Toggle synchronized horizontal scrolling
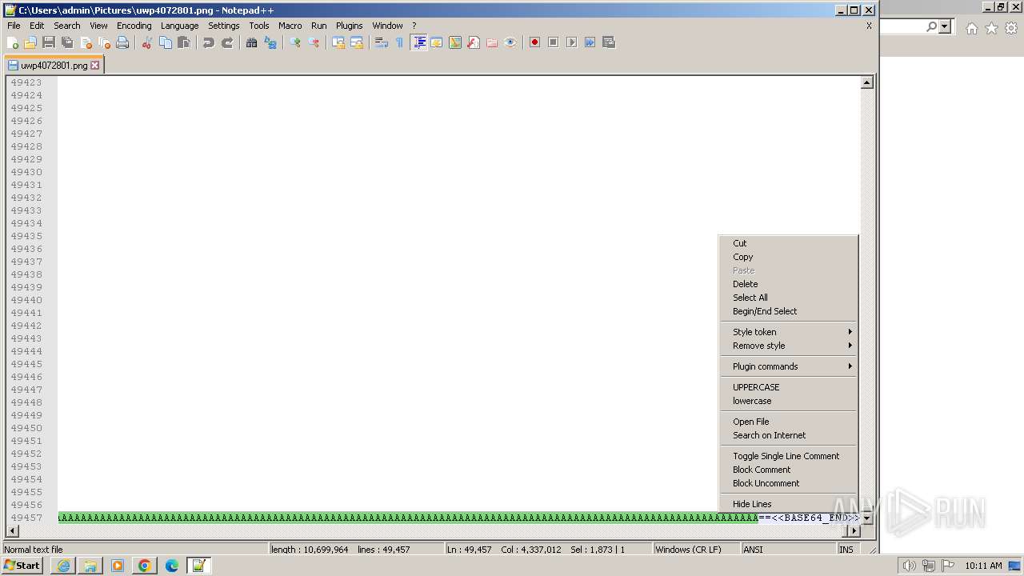 coord(357,42)
